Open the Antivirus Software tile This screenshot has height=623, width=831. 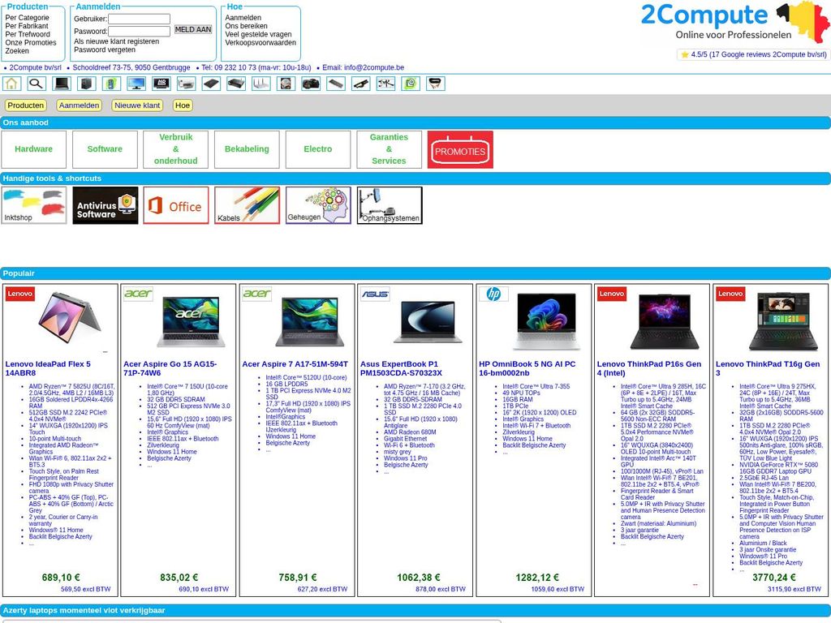pos(105,205)
